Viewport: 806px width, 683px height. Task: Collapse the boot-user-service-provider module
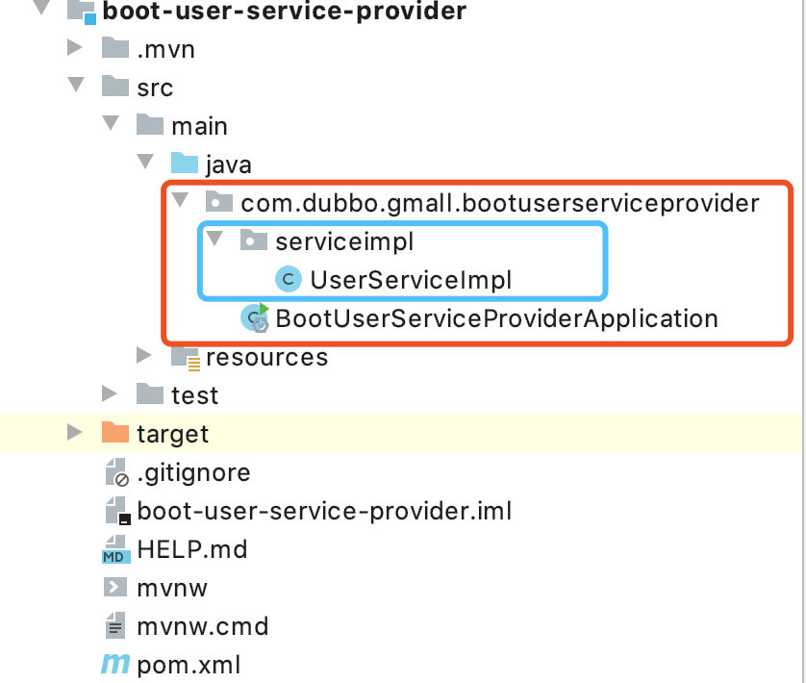pos(41,7)
